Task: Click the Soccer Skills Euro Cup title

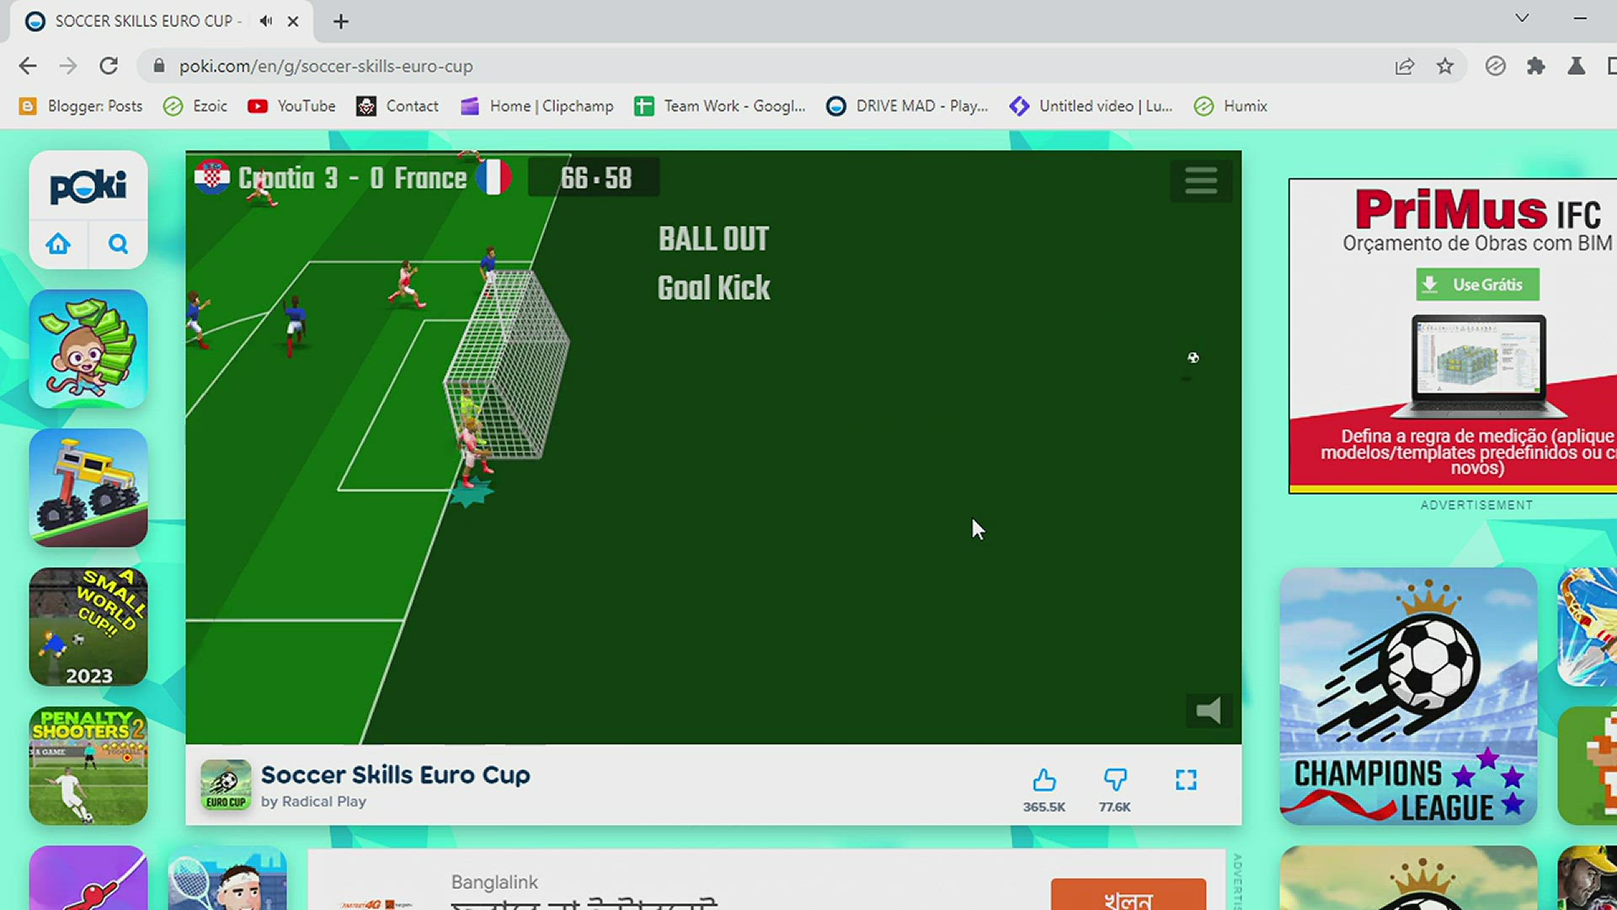Action: tap(396, 774)
